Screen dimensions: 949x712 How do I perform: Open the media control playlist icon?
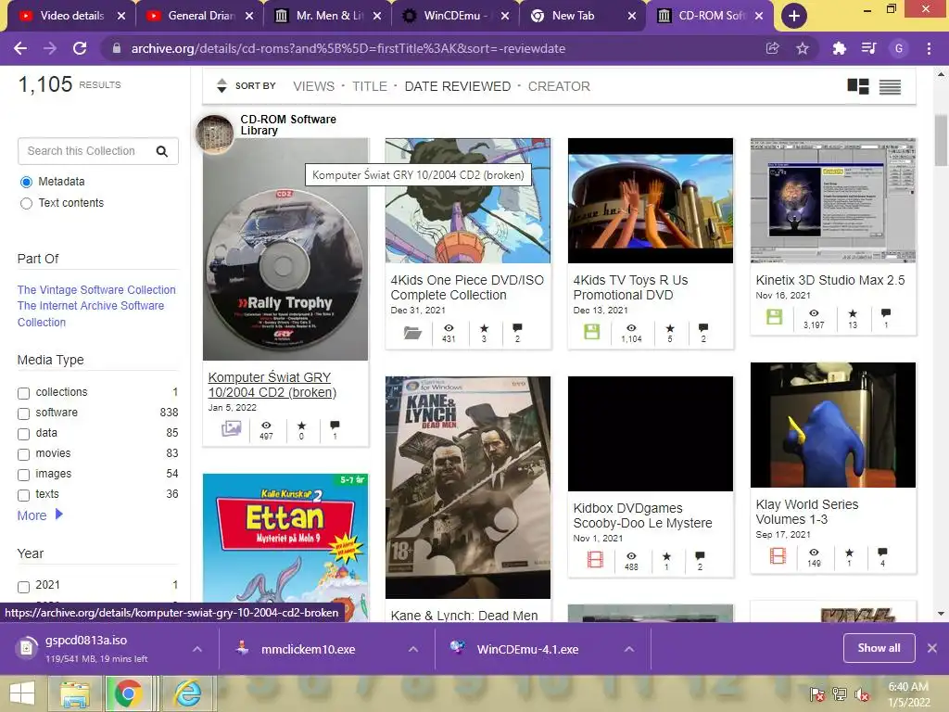tap(869, 48)
